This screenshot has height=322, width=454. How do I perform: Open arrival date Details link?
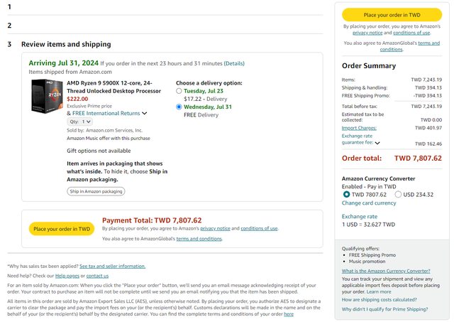click(x=234, y=63)
